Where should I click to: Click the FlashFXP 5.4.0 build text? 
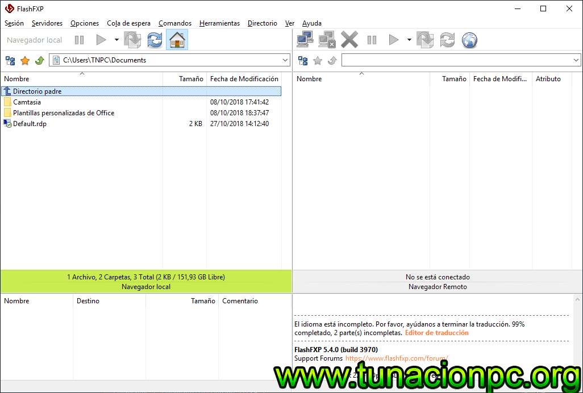point(336,349)
